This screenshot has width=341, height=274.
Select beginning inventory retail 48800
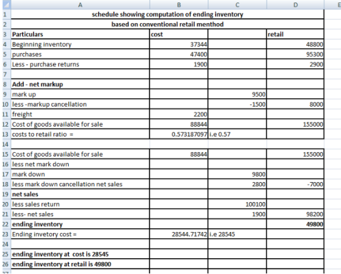(295, 44)
